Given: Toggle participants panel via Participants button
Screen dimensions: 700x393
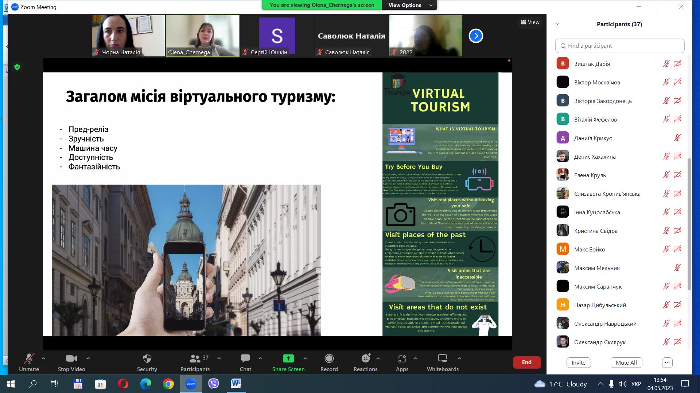Looking at the screenshot, I should click(195, 359).
